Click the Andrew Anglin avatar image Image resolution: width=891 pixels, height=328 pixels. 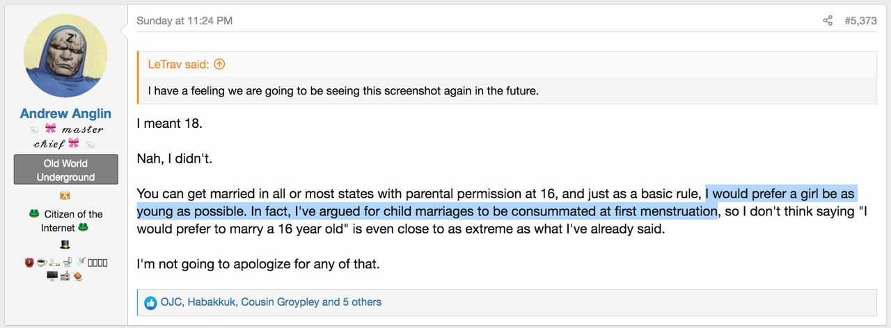coord(65,56)
